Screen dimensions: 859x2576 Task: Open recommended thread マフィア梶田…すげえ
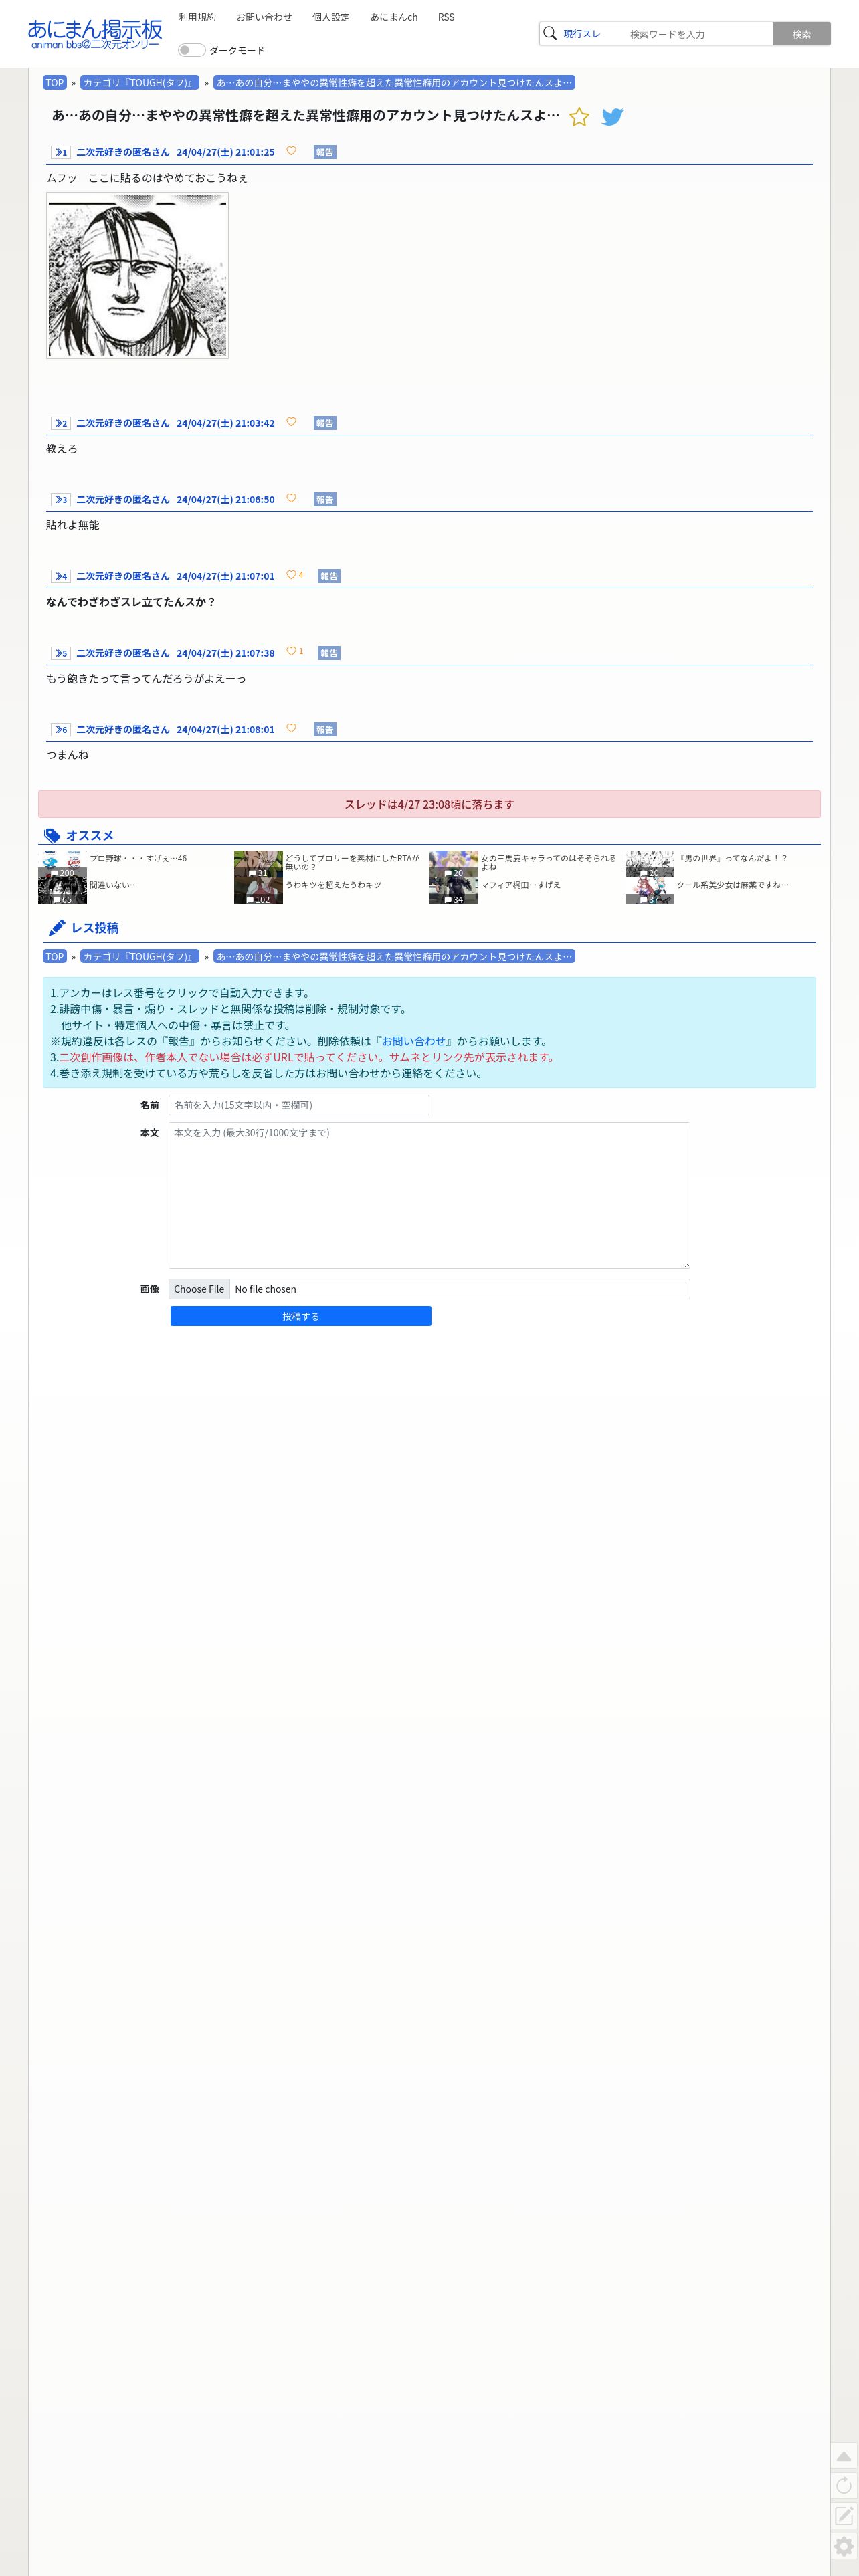(520, 885)
